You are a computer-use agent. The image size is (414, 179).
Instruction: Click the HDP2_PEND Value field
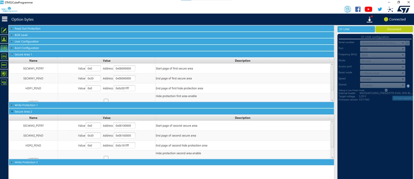click(93, 145)
